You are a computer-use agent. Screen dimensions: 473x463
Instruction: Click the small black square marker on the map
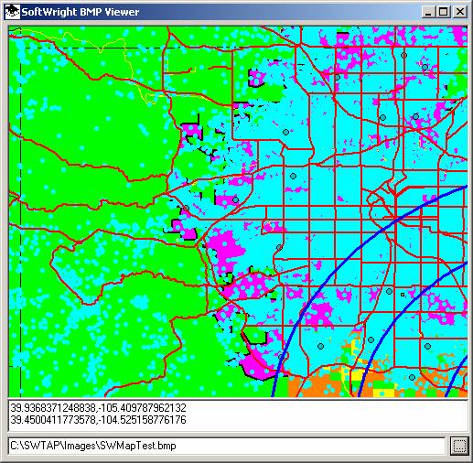coord(403,295)
